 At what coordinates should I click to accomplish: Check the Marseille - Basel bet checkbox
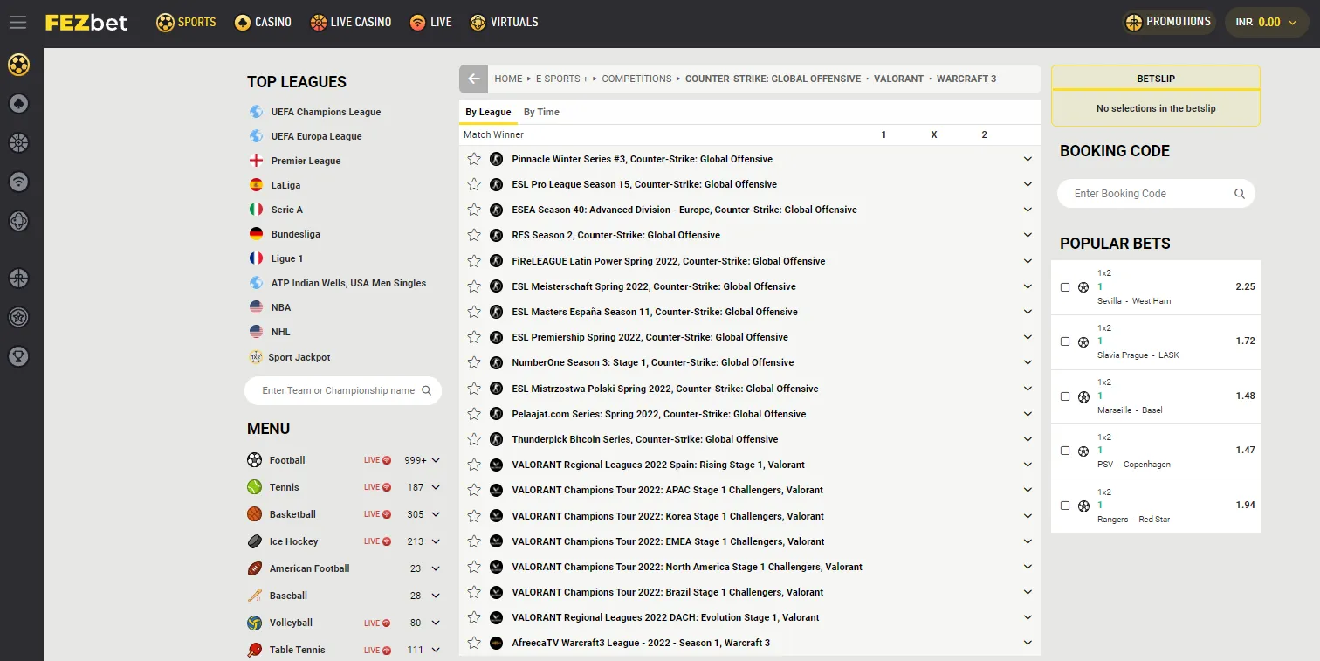point(1065,396)
